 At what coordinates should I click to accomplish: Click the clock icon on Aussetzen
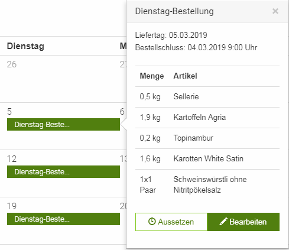point(152,222)
